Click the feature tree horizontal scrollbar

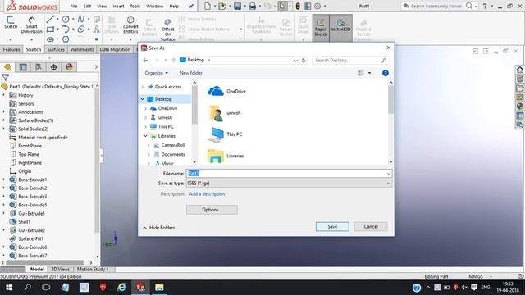pyautogui.click(x=44, y=263)
